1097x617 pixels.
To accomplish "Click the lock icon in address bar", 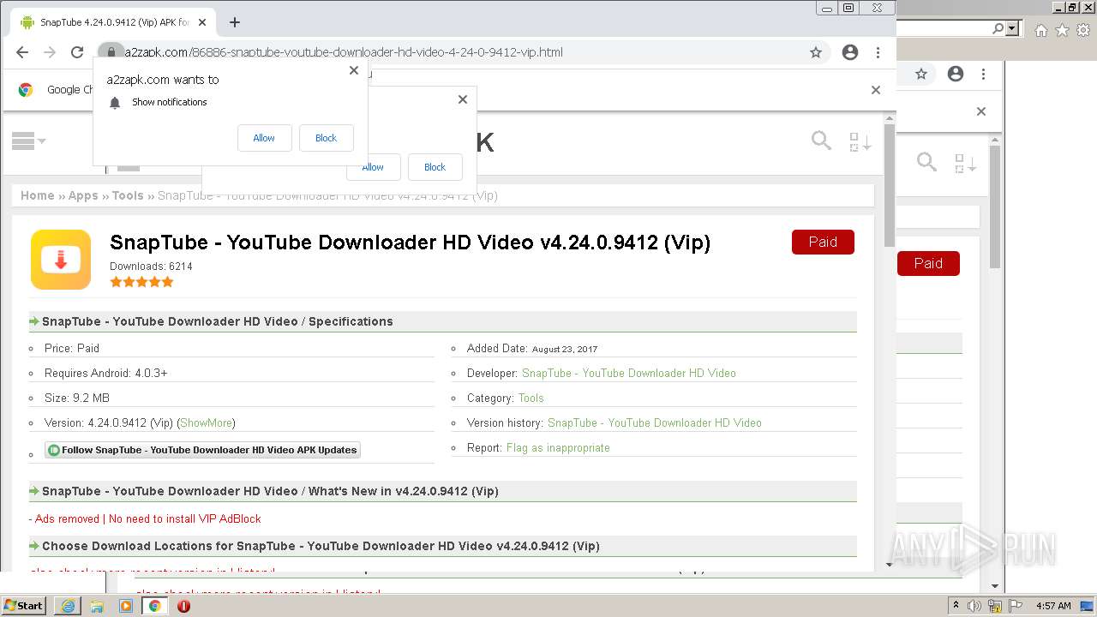I will click(x=111, y=52).
